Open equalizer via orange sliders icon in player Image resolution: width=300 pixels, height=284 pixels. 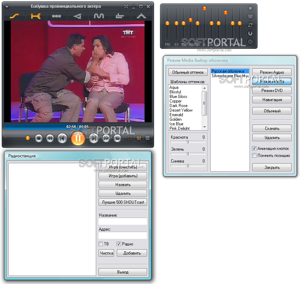click(x=139, y=138)
